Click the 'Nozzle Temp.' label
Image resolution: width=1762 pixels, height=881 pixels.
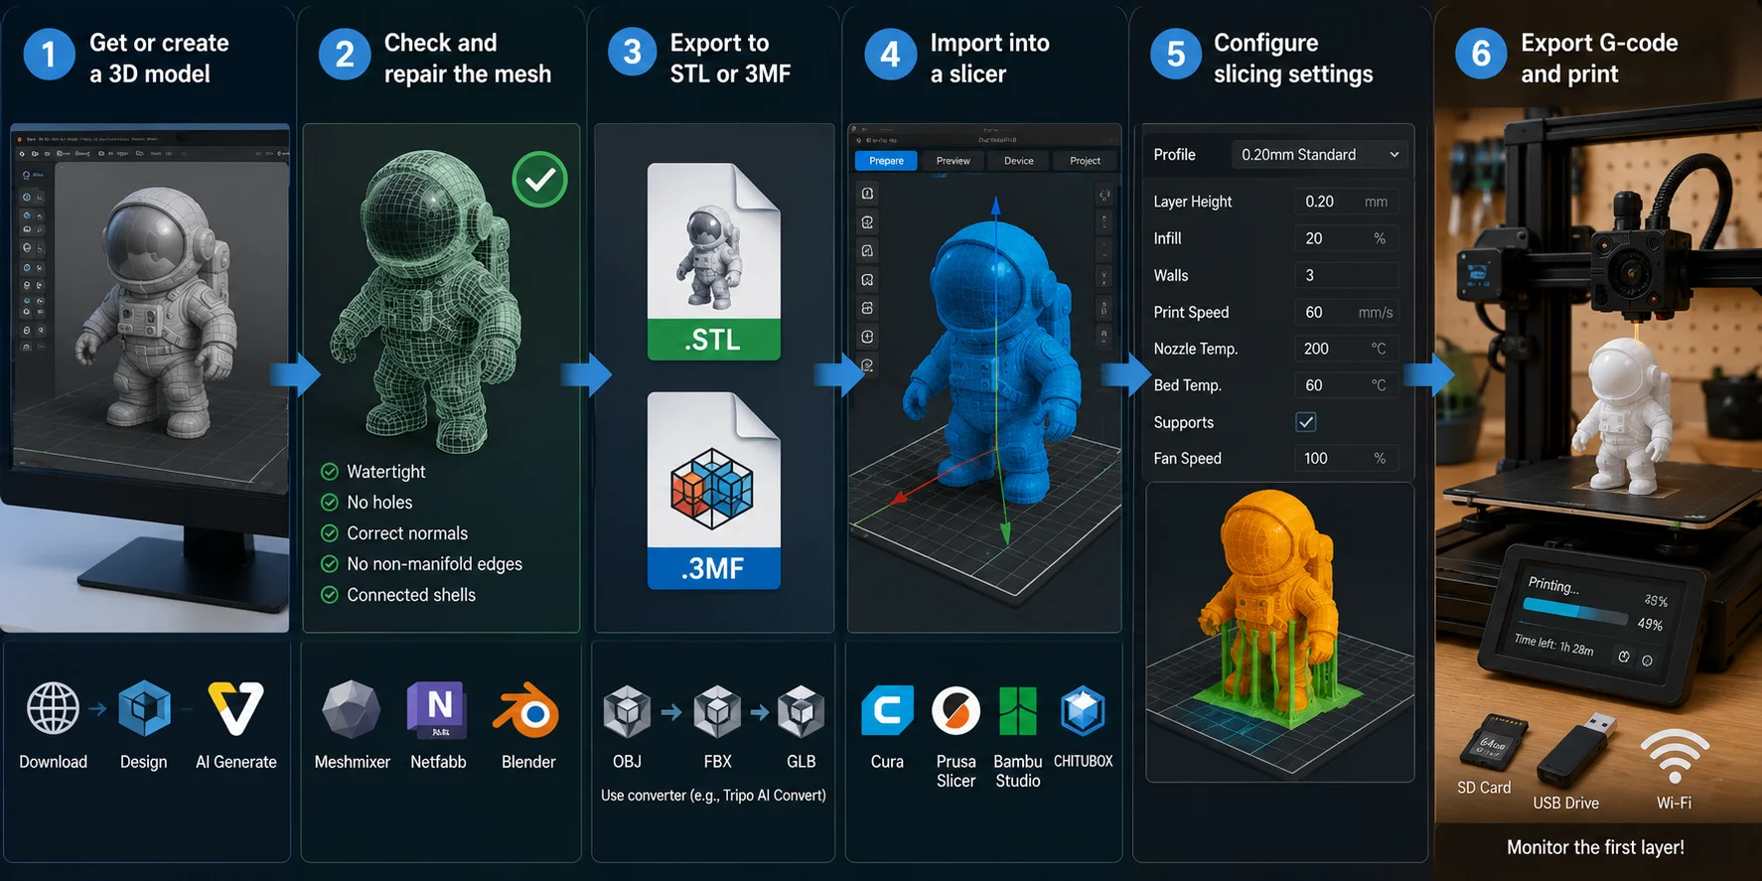click(x=1195, y=349)
